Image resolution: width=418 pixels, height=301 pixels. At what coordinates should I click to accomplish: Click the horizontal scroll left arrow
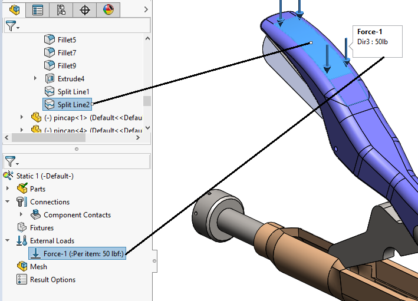[x=6, y=138]
